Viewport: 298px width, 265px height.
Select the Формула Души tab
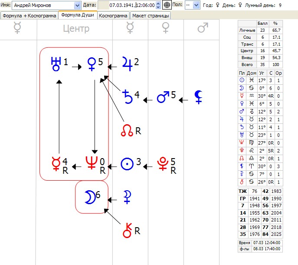click(78, 15)
